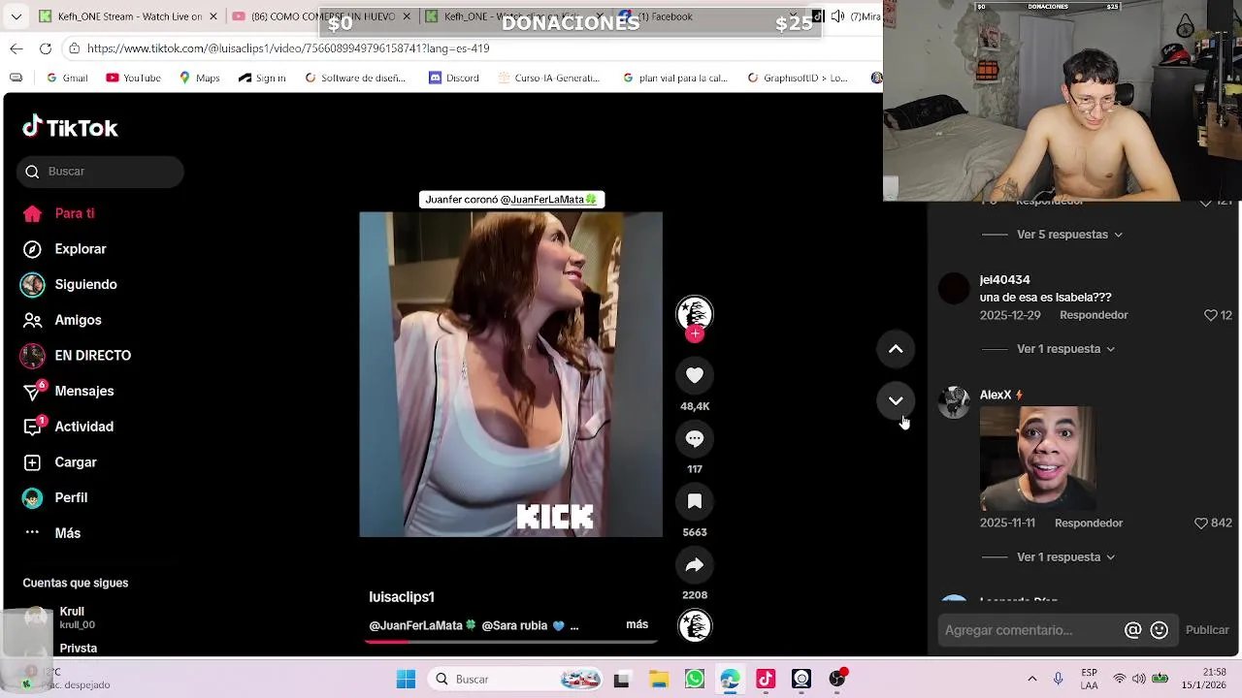Open AlexX commenter avatar
This screenshot has width=1242, height=698.
pyautogui.click(x=954, y=402)
